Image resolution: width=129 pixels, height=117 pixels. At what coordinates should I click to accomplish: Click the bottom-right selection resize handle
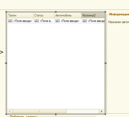pos(105,114)
